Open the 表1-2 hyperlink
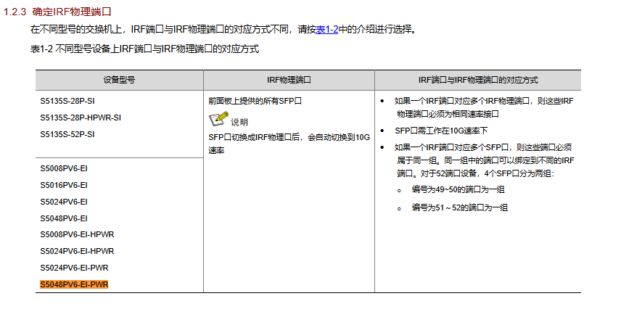This screenshot has height=325, width=621. tap(327, 30)
